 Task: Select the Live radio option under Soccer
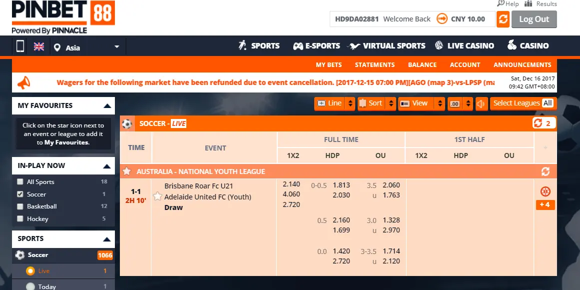pos(30,271)
